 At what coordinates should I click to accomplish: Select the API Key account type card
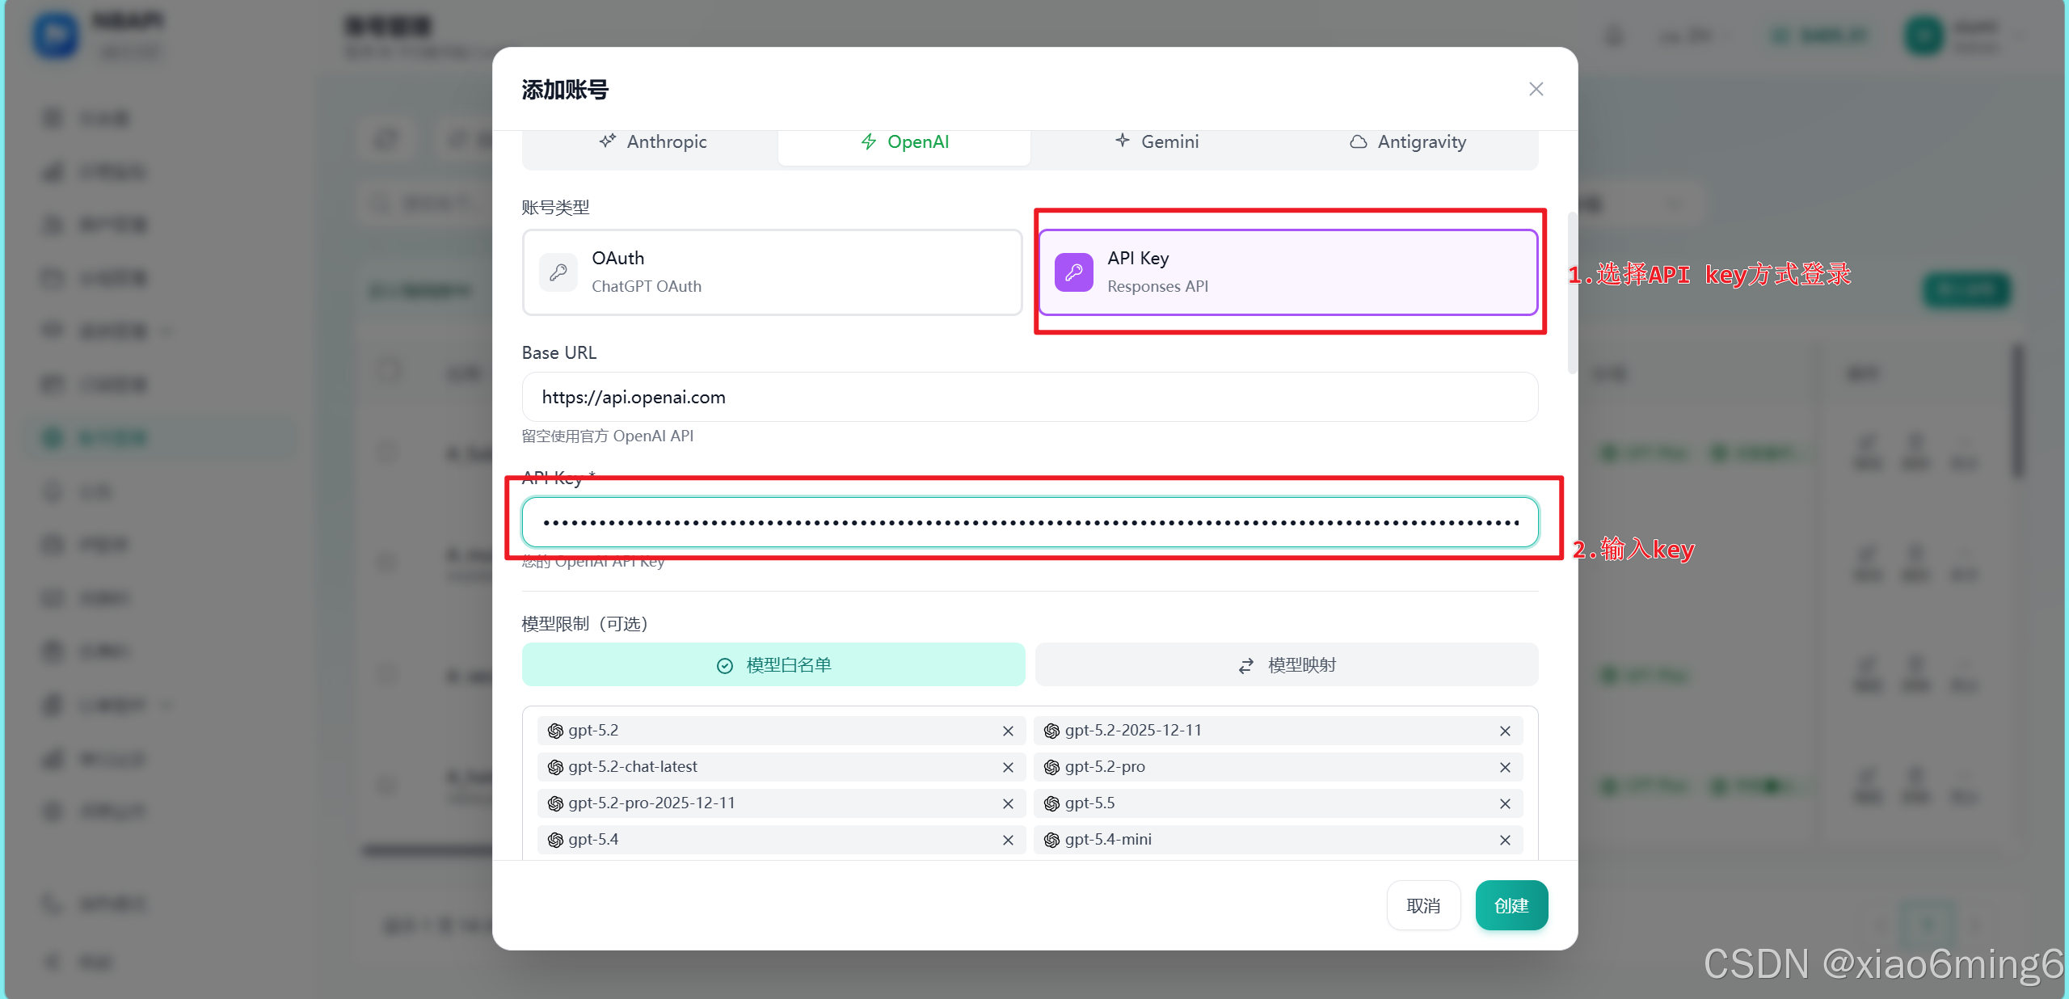tap(1287, 272)
